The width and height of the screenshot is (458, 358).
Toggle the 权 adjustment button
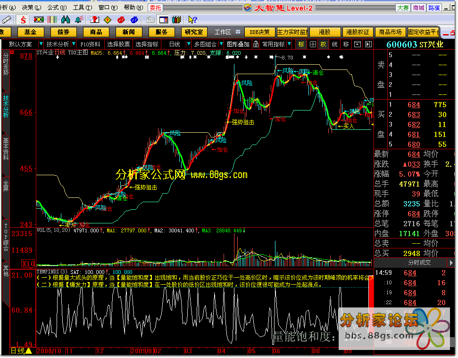point(324,44)
